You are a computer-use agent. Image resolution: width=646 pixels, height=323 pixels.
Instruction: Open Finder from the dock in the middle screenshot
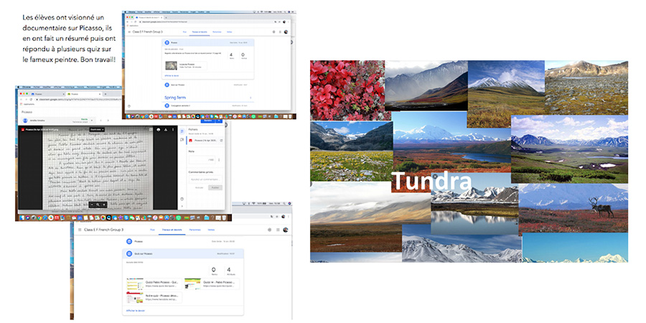pyautogui.click(x=21, y=217)
